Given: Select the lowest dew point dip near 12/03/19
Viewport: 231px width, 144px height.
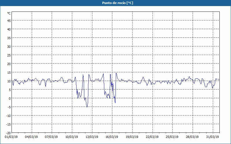Looking at the screenshot, I should coord(87,107).
